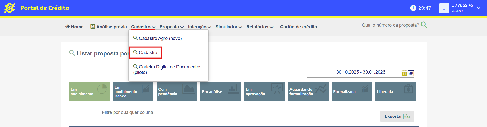Filter by Com pendência status tile
The height and width of the screenshot is (127, 487).
(x=177, y=91)
